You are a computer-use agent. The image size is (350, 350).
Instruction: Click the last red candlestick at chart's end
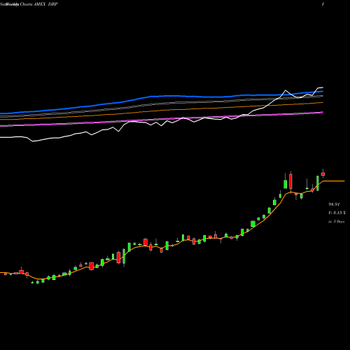pos(323,174)
